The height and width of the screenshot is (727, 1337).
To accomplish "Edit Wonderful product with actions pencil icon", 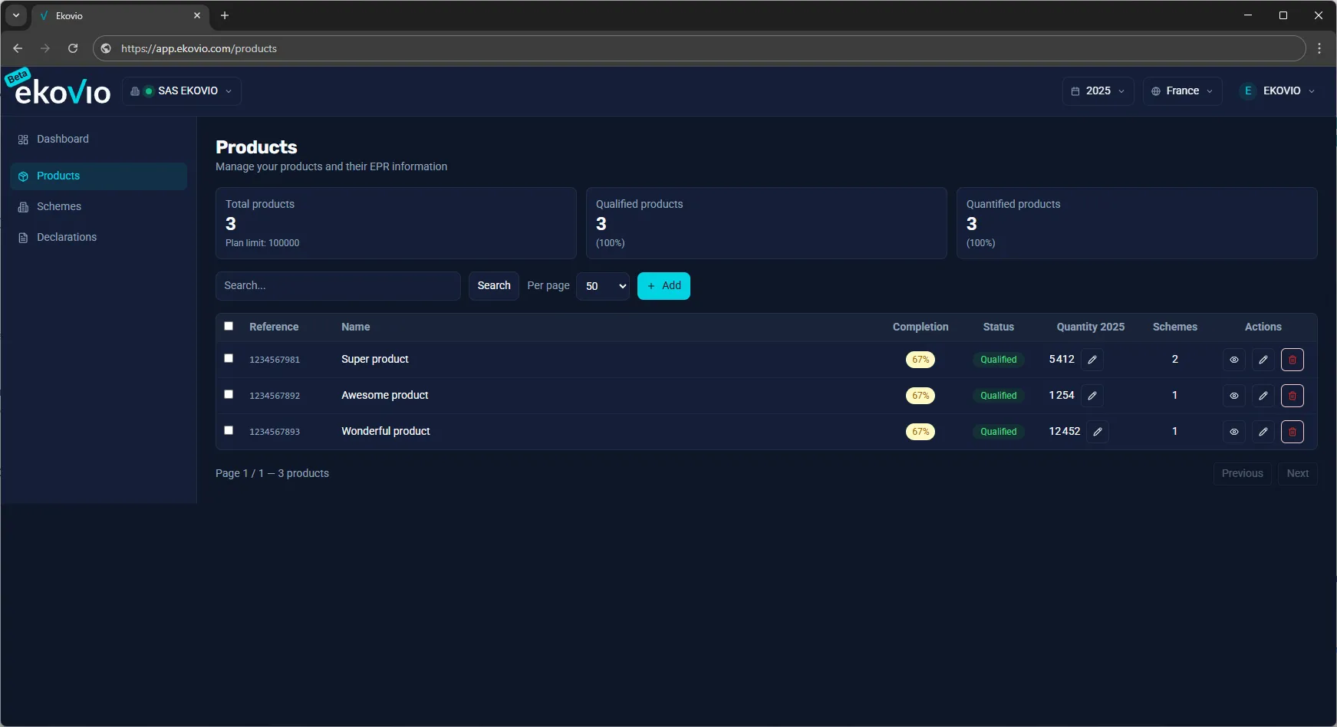I will 1263,432.
